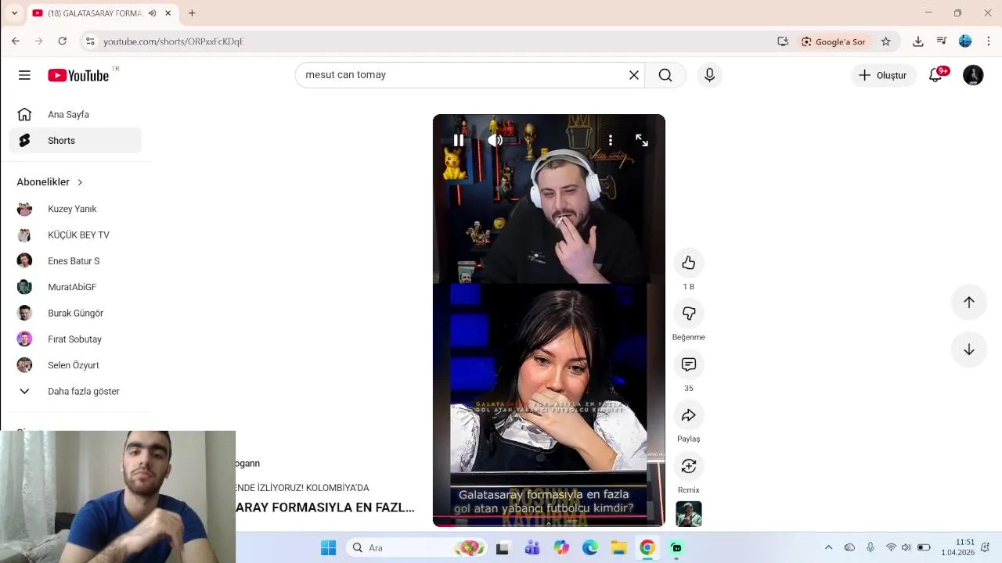The image size is (1002, 563).
Task: Open Chrome downloads
Action: click(918, 41)
